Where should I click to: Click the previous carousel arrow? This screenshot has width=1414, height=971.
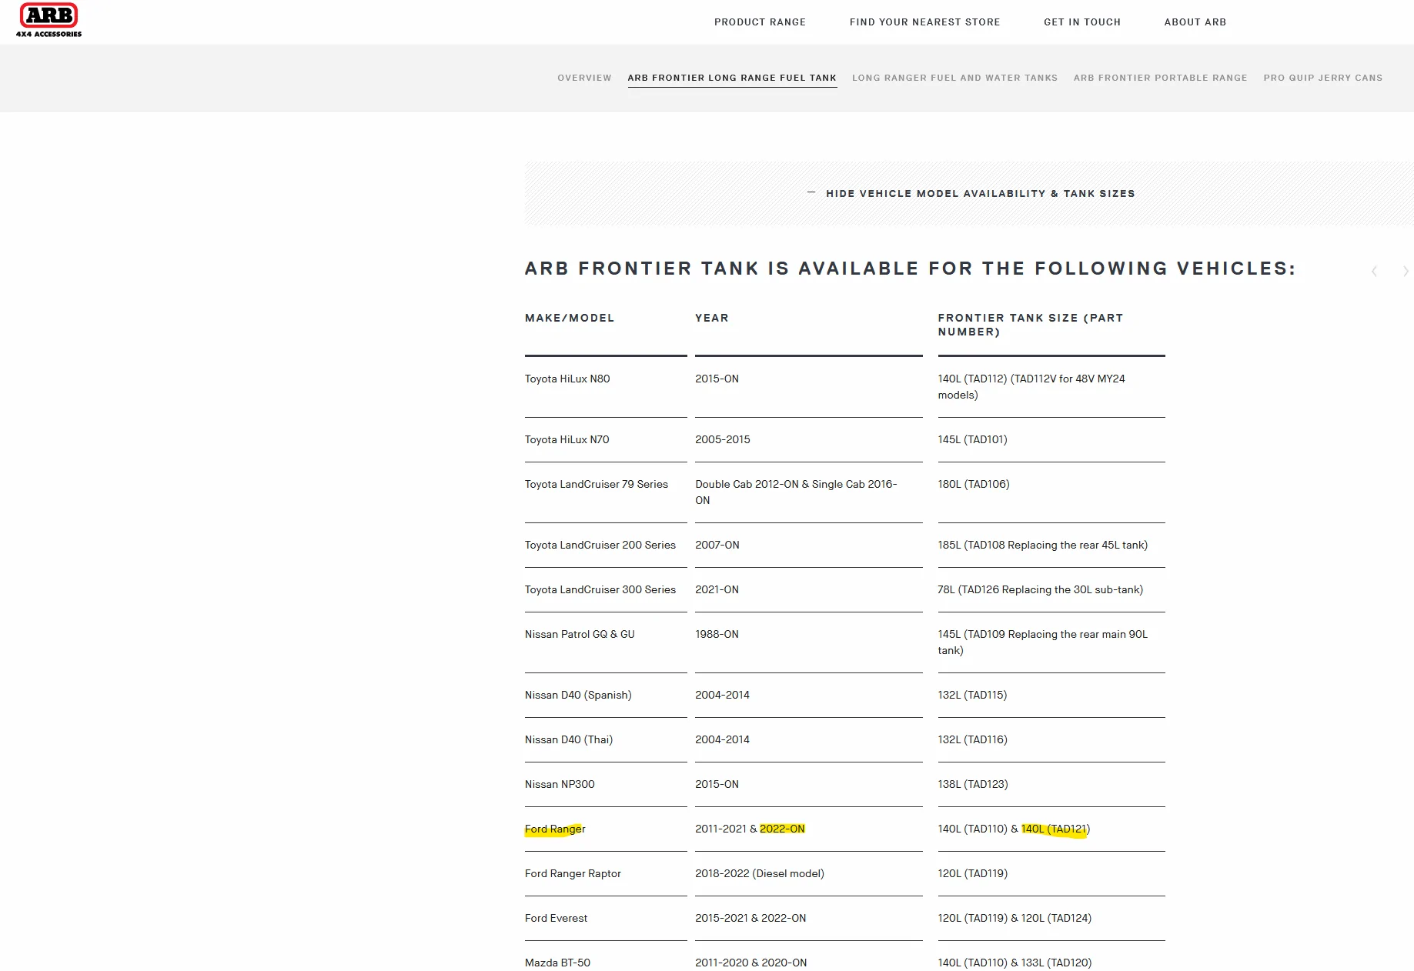(x=1374, y=271)
